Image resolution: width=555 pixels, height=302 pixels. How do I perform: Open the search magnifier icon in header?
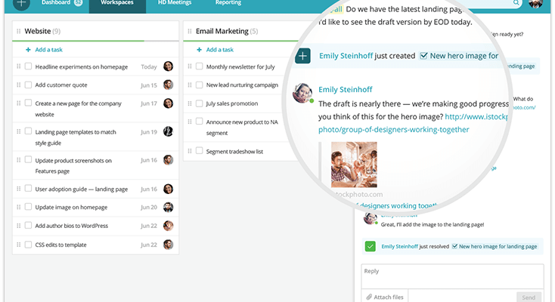point(517,3)
